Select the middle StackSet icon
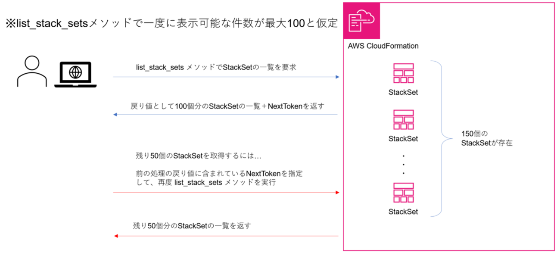This screenshot has height=262, width=560. click(403, 120)
